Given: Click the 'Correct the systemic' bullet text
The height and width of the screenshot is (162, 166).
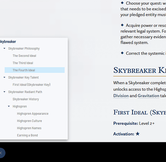Looking at the screenshot, I should tap(146, 53).
